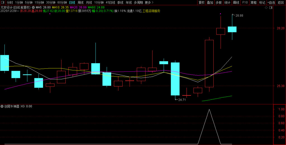Screen dimensions: 286x145
Task: Open F10 company information
Action: [245, 3]
